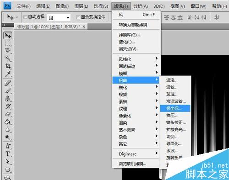Open 滤镜库(G)... filter gallery
The height and width of the screenshot is (180, 229).
point(136,35)
